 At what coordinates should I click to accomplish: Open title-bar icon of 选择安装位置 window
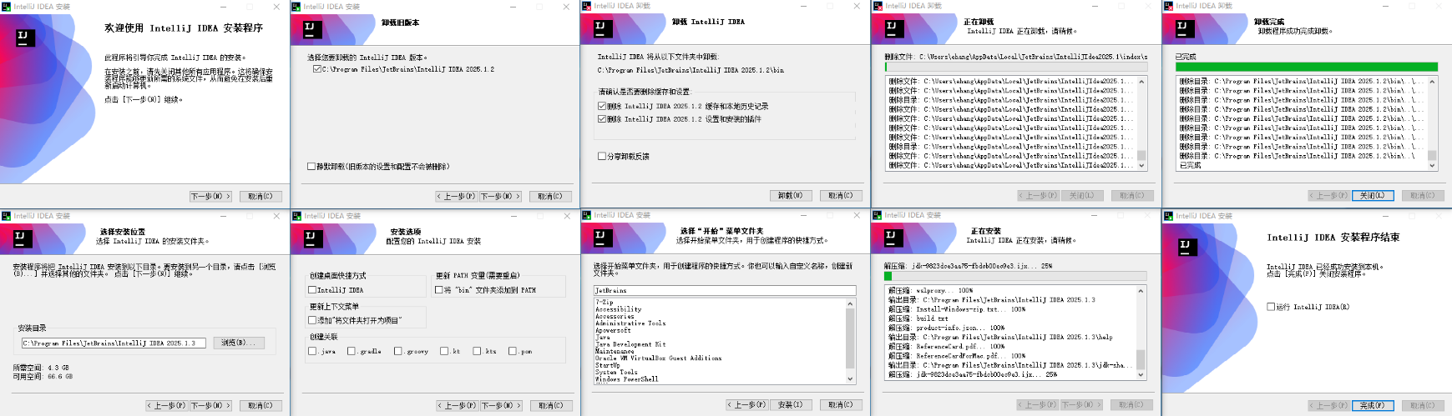(x=7, y=215)
